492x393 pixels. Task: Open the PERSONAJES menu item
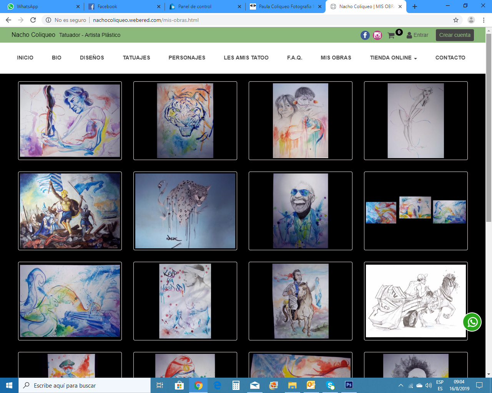(187, 58)
